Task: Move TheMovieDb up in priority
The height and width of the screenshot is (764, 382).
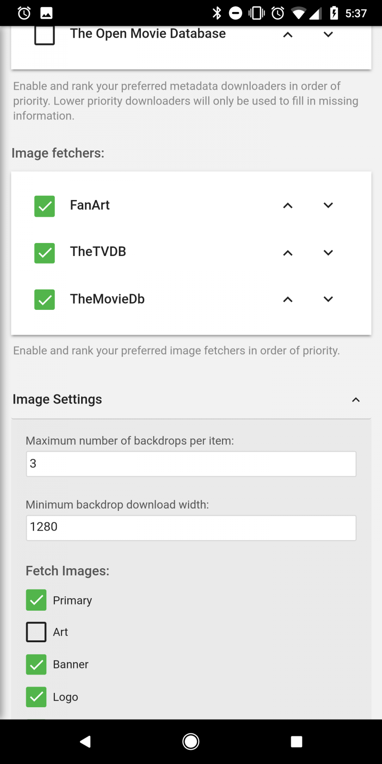Action: coord(287,299)
